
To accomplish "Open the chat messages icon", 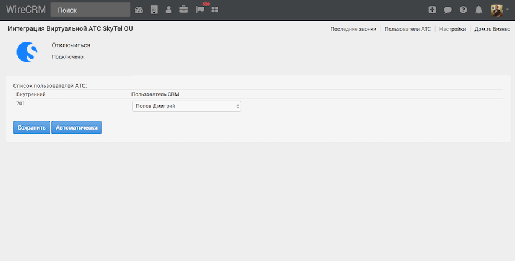I will [x=447, y=10].
